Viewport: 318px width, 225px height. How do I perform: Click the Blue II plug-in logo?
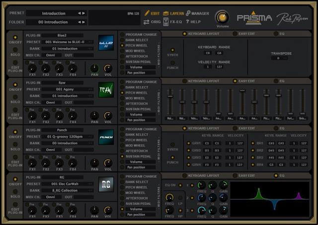106,43
